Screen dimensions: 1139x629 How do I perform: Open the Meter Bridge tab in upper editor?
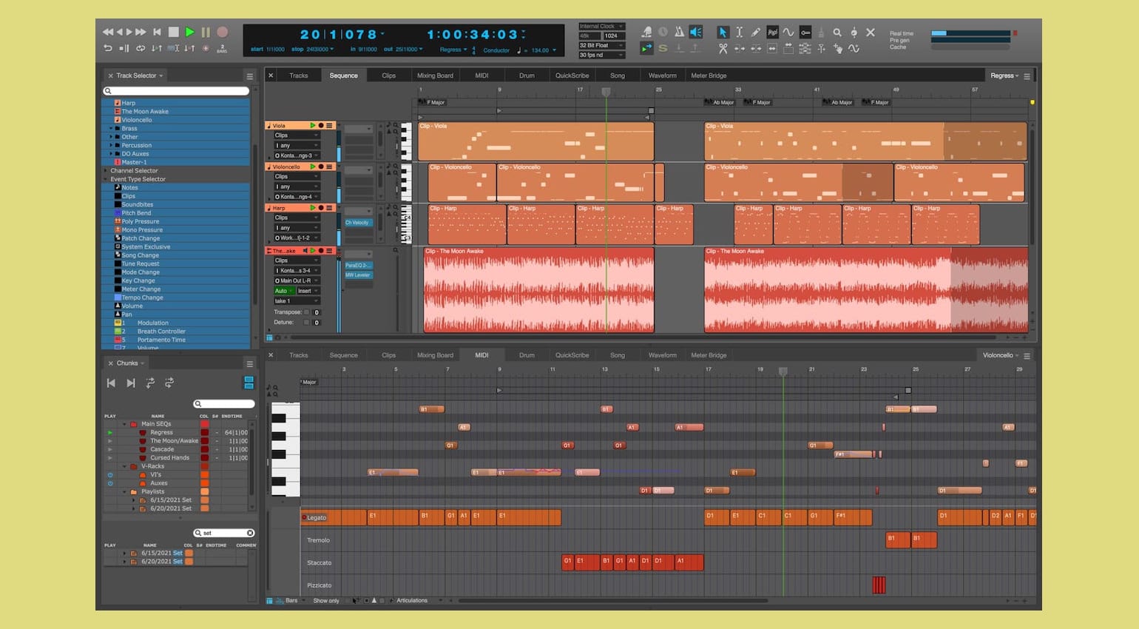click(x=709, y=75)
